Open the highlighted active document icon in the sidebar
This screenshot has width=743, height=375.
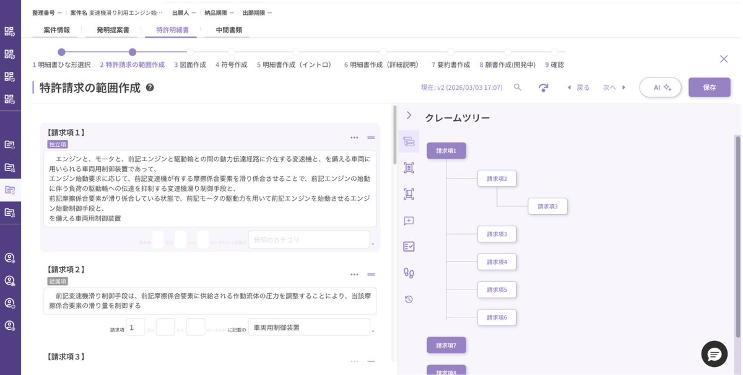click(x=10, y=190)
